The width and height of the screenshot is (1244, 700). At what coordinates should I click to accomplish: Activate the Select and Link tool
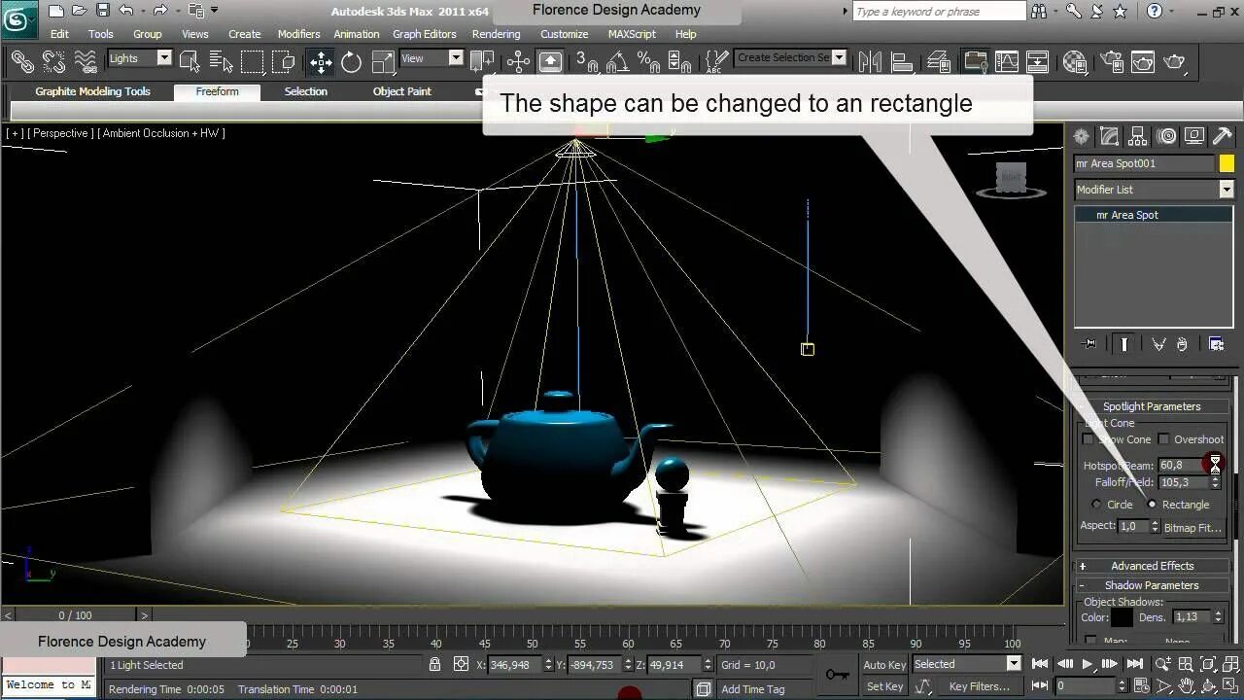click(21, 61)
